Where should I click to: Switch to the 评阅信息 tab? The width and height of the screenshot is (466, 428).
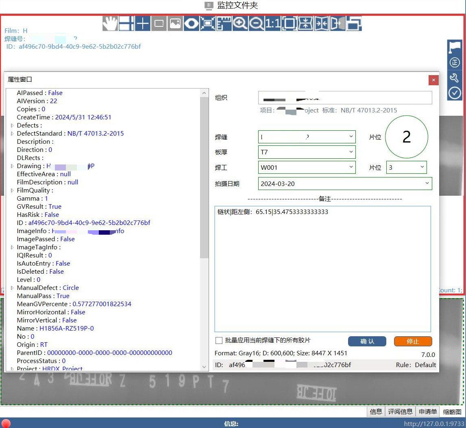(400, 412)
